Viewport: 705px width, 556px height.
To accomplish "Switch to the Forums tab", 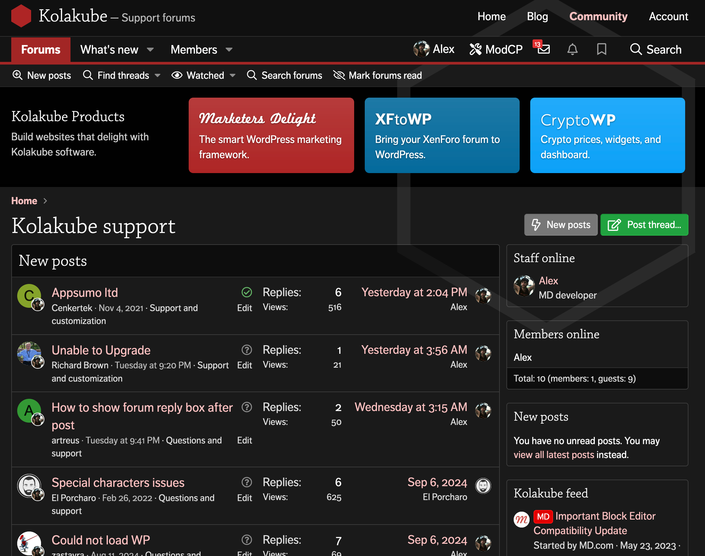I will click(x=41, y=50).
